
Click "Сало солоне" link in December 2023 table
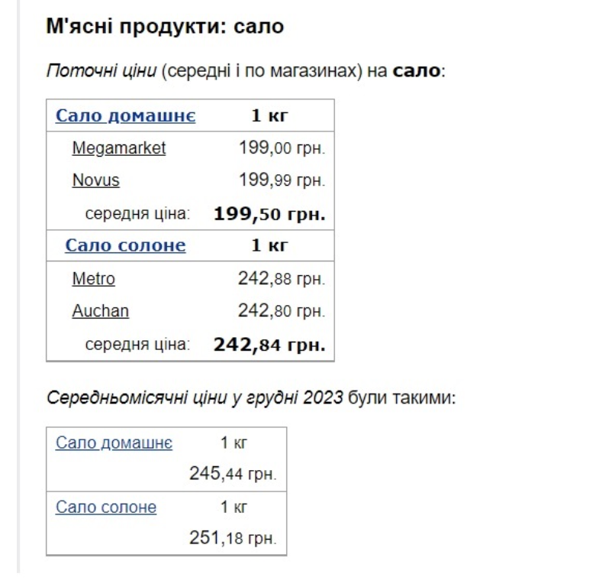(x=106, y=508)
